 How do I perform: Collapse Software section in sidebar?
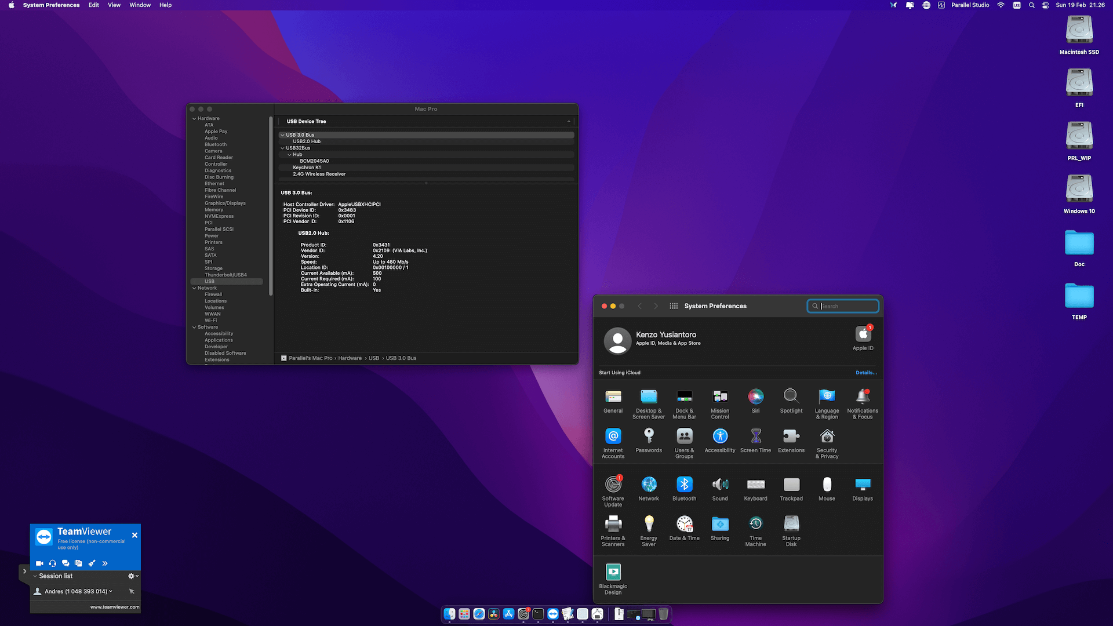click(x=194, y=327)
